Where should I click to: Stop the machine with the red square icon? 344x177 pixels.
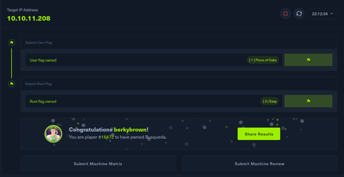[x=286, y=14]
